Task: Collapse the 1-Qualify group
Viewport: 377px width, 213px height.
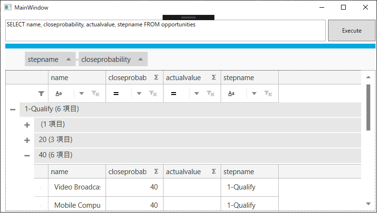Action: 12,109
